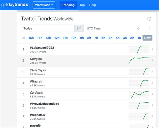The width and height of the screenshot is (159, 128).
Task: Expand the #LabanLeni2022 row chevron
Action: tap(152, 49)
